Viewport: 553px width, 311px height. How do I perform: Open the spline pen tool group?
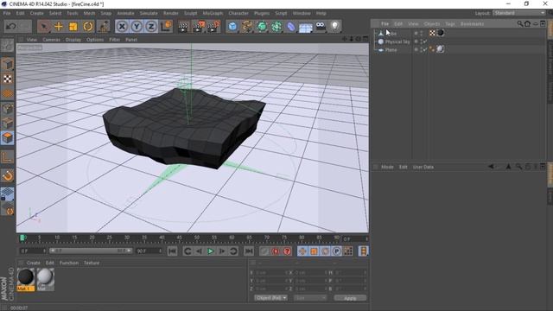[247, 27]
